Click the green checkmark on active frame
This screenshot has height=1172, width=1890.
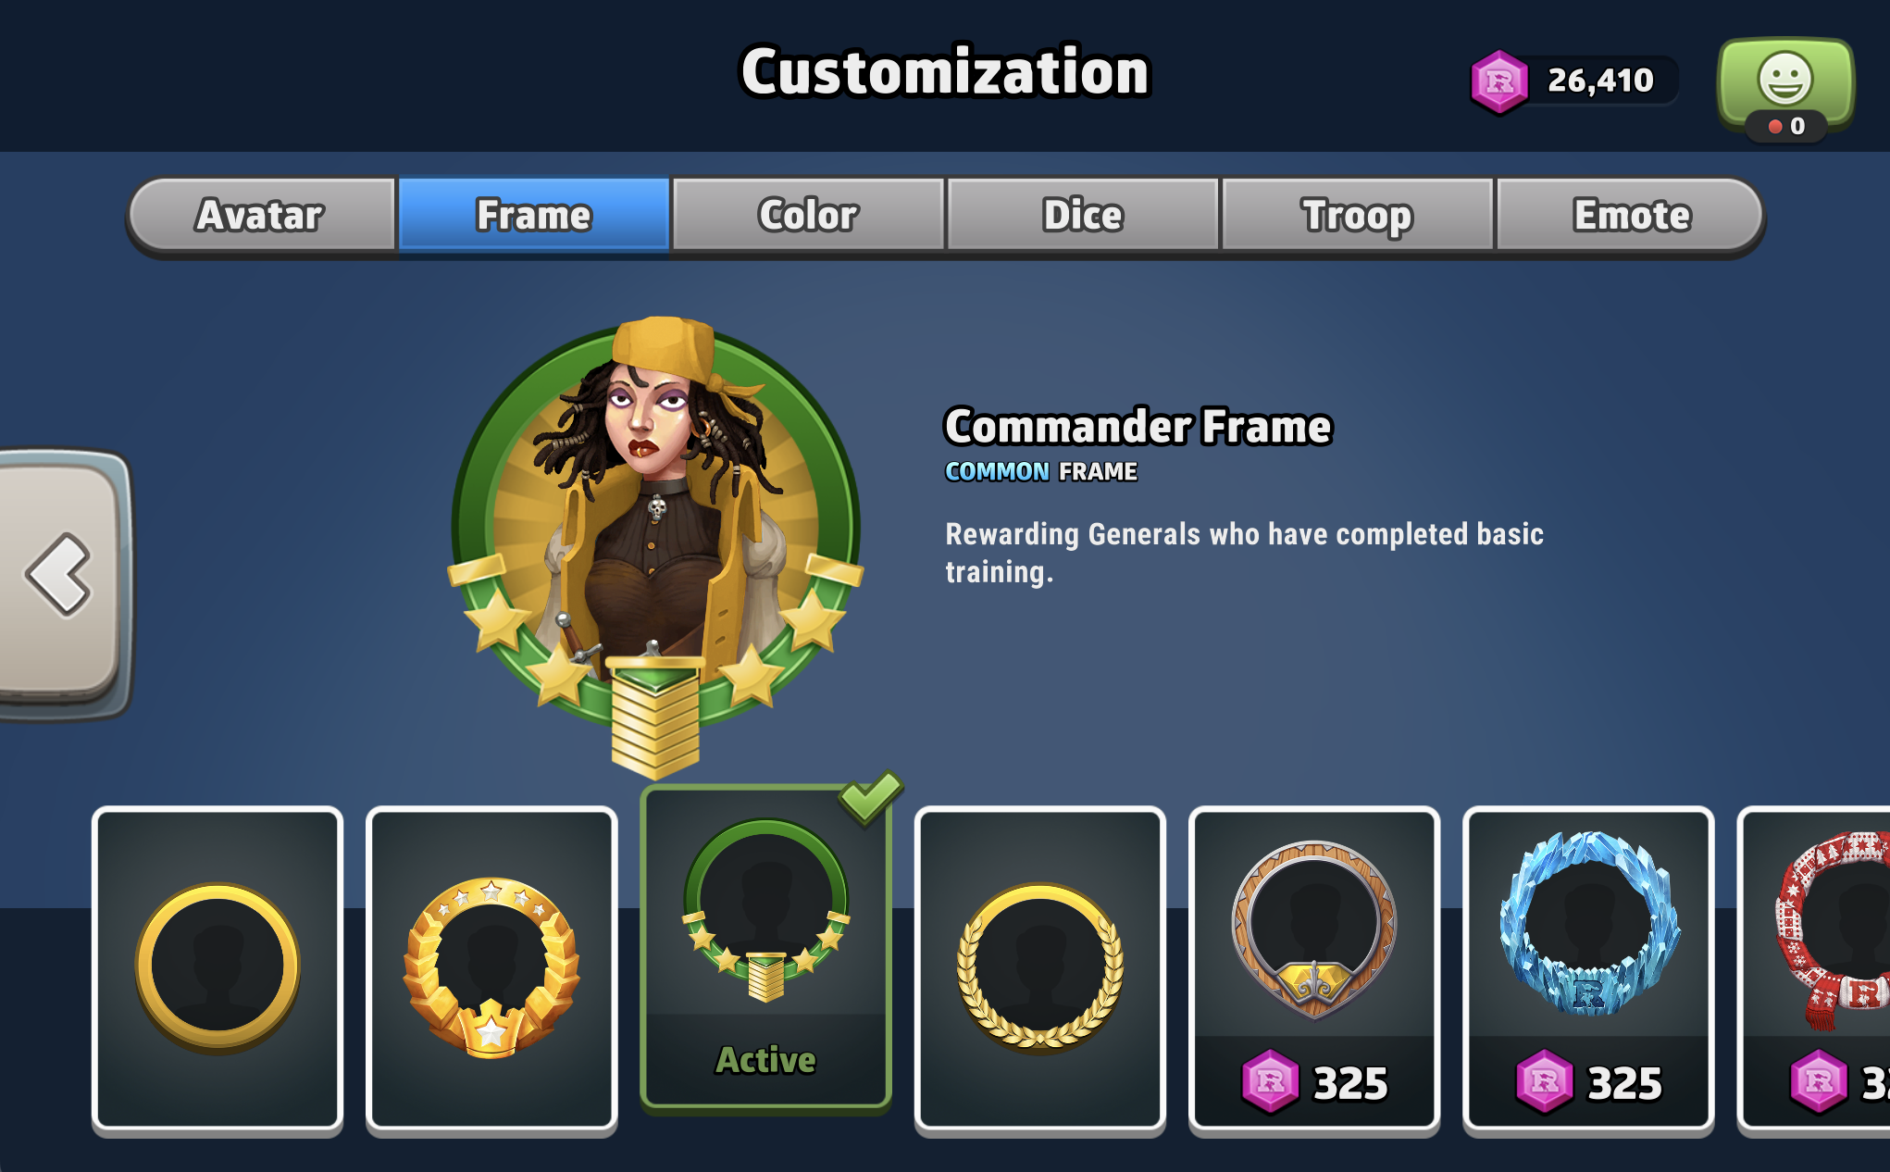(x=871, y=796)
